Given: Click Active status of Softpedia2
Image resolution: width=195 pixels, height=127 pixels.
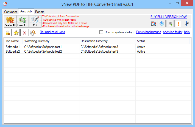Looking at the screenshot, I should [141, 52].
